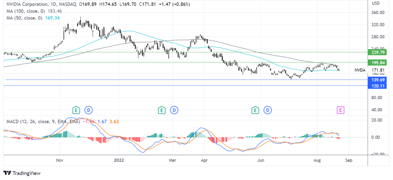Click the 139.69 blue price level label

(x=378, y=80)
